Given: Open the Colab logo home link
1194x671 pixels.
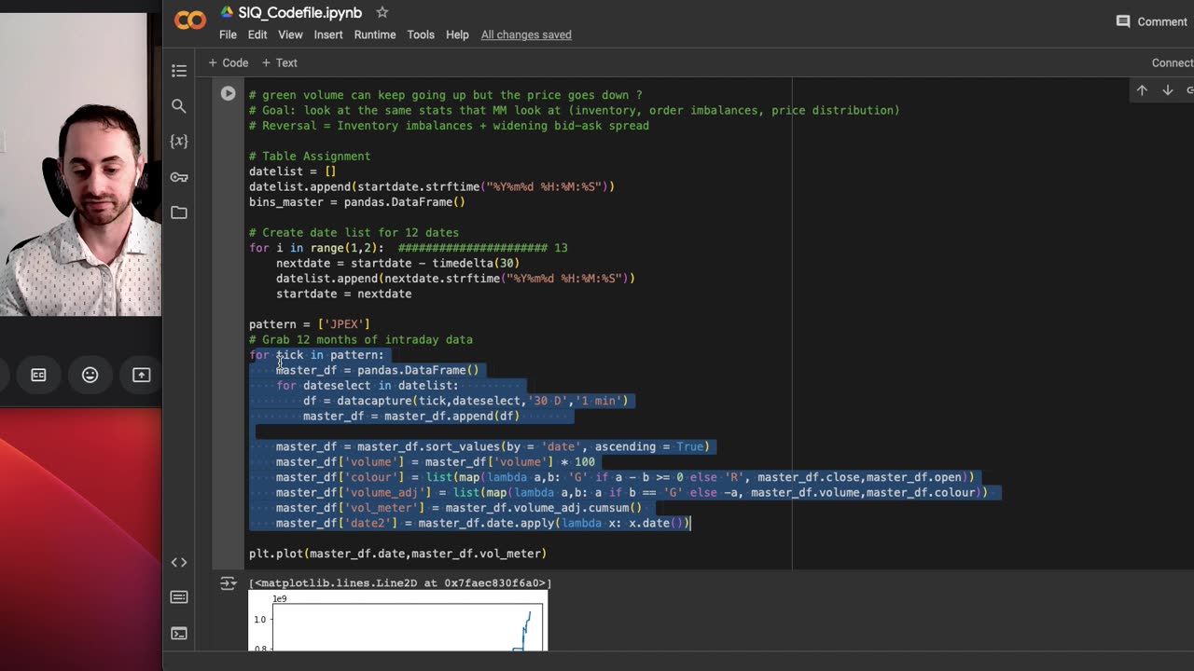Looking at the screenshot, I should click(x=190, y=20).
